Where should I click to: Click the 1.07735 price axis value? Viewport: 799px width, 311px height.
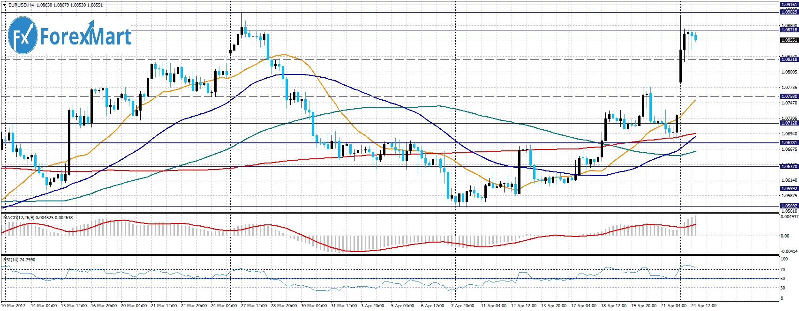pos(789,88)
